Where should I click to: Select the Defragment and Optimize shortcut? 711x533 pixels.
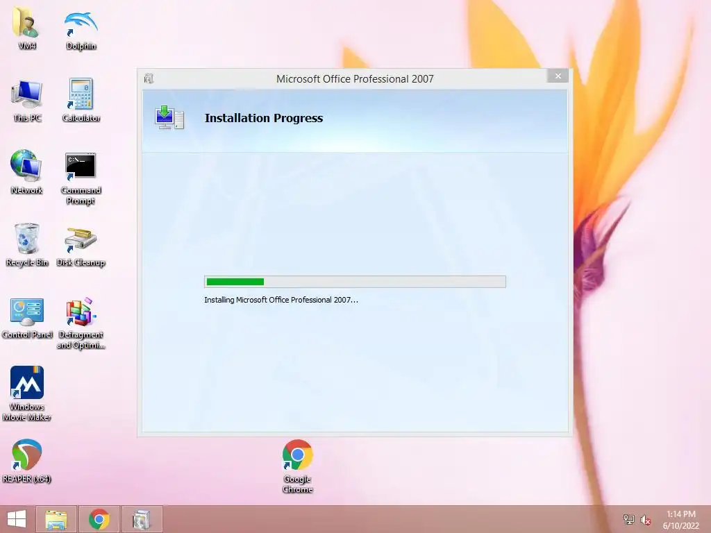[x=81, y=323]
